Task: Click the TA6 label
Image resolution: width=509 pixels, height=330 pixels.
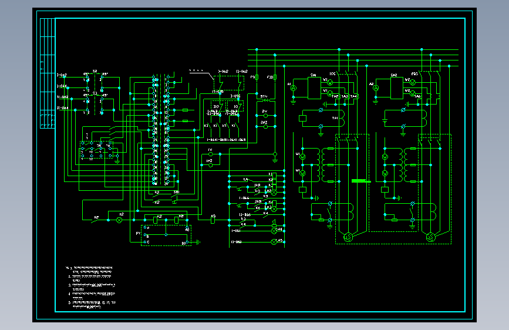Action: 417,96
